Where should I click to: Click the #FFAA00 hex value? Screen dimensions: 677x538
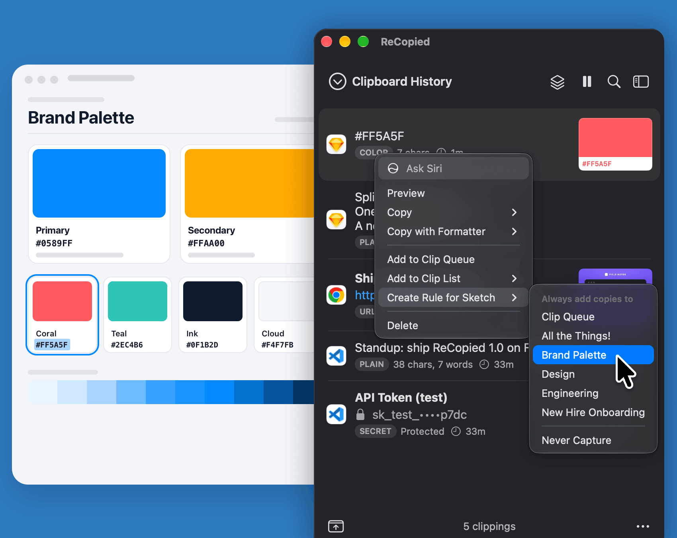click(206, 243)
